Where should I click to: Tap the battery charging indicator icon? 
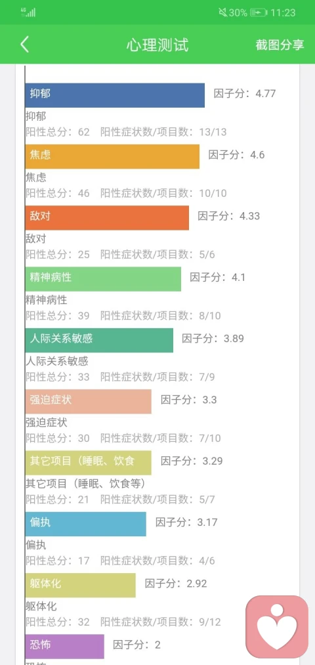click(x=258, y=12)
